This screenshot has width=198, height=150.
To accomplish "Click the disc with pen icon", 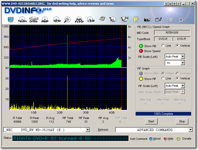I will point(113,20).
